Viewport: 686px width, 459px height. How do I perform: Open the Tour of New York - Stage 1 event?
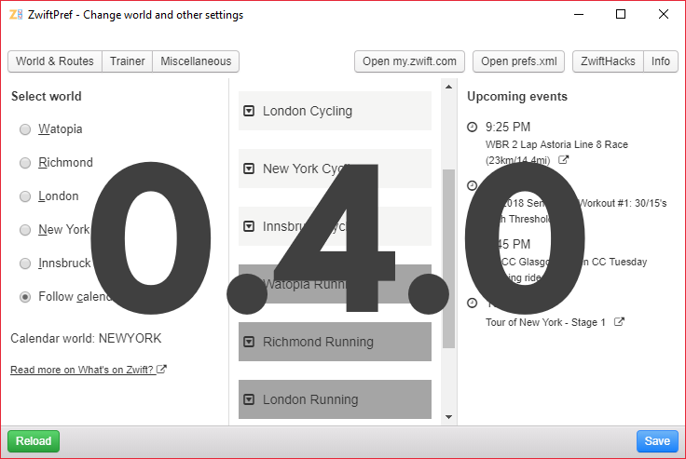(x=545, y=323)
